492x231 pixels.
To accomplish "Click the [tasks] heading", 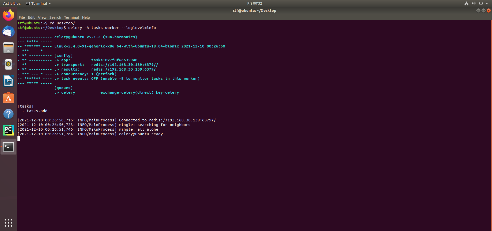I will 25,106.
